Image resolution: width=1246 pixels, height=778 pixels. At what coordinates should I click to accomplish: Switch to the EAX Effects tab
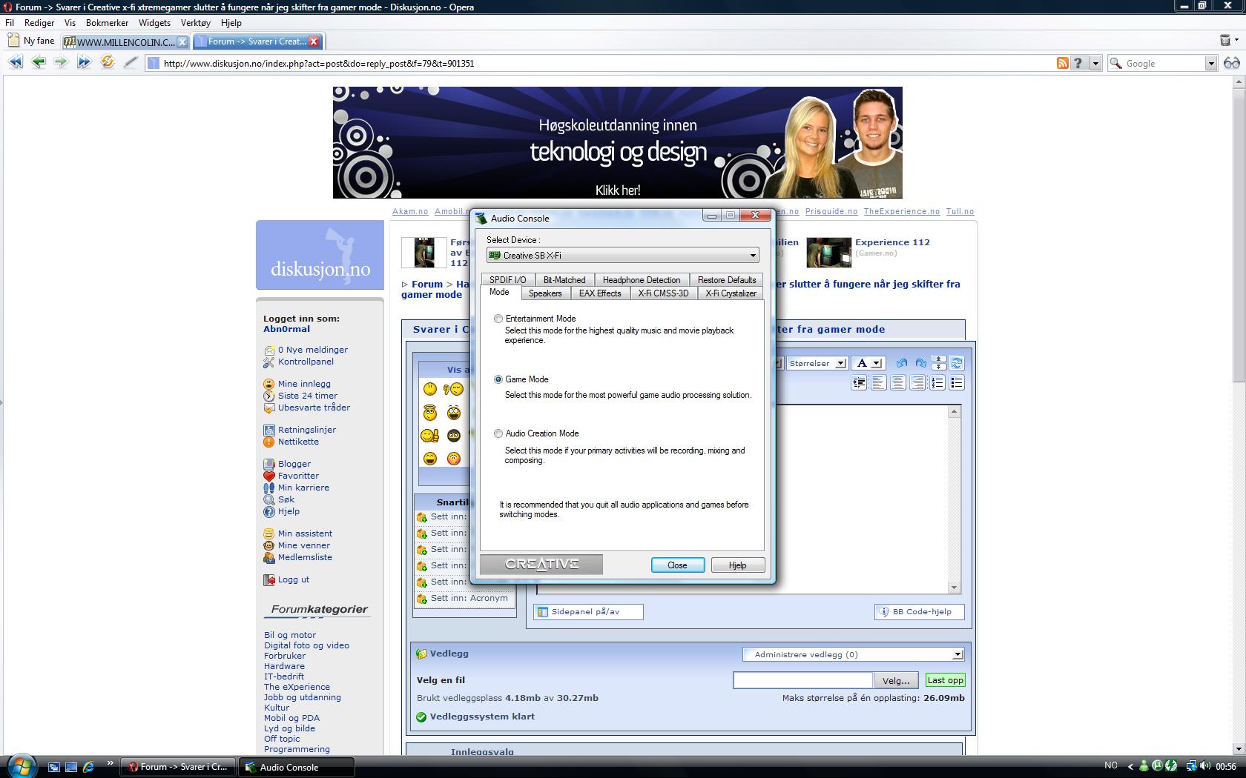[600, 293]
